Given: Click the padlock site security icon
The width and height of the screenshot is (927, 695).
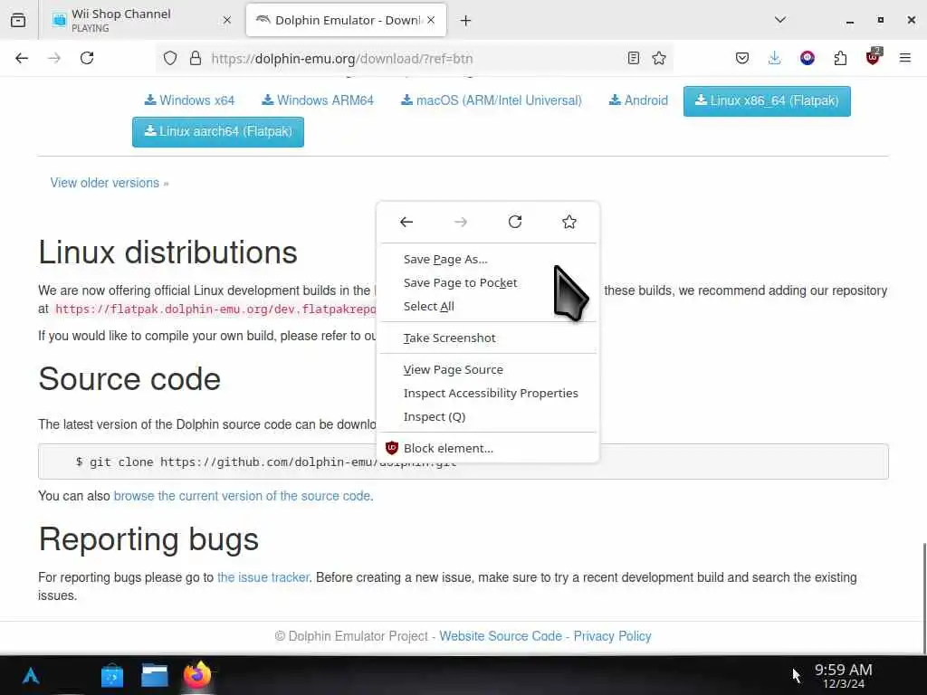Looking at the screenshot, I should 196,59.
